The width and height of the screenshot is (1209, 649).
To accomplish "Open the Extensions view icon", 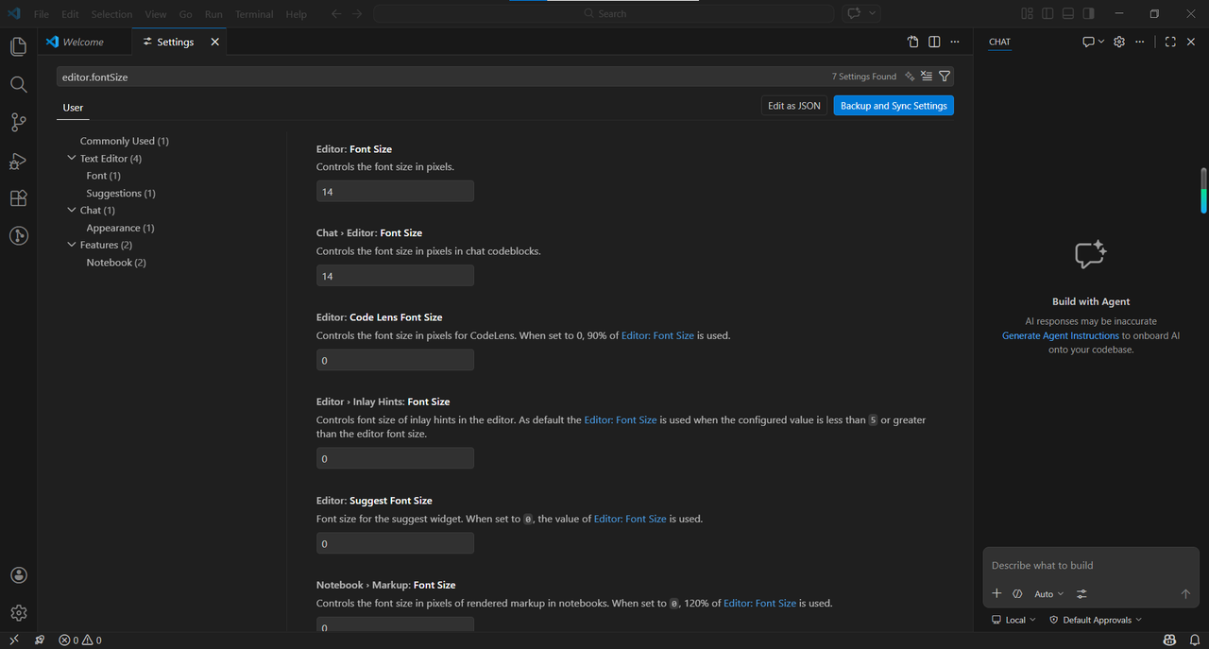I will (x=18, y=198).
